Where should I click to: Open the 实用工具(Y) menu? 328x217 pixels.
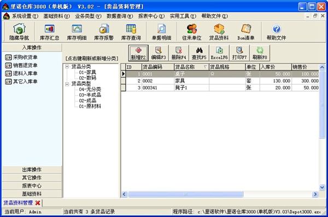pyautogui.click(x=183, y=16)
